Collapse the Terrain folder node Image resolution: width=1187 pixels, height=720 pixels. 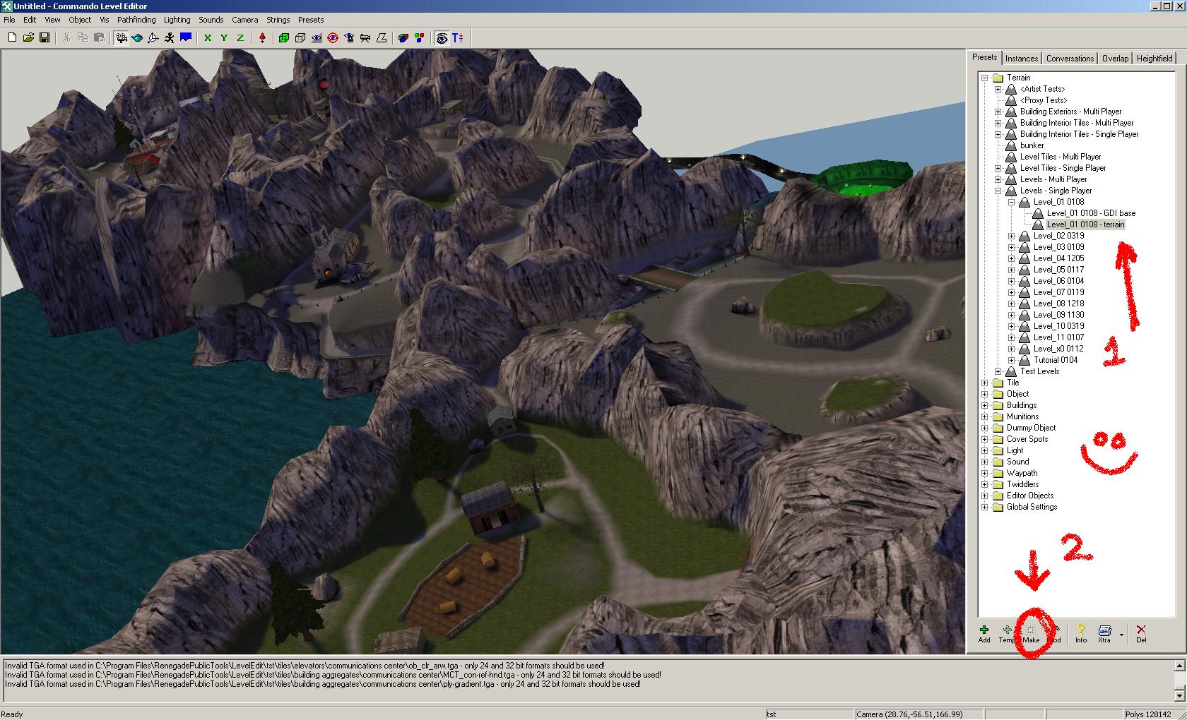click(985, 78)
